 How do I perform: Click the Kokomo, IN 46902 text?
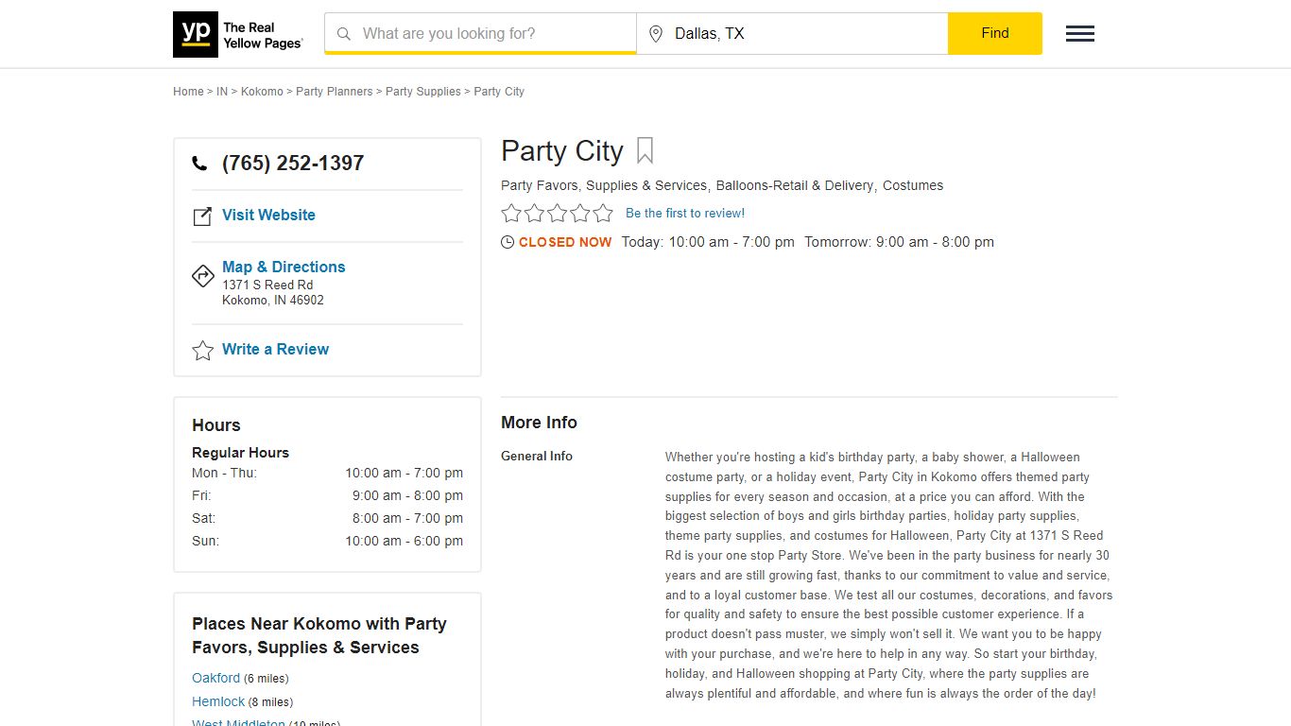[273, 300]
